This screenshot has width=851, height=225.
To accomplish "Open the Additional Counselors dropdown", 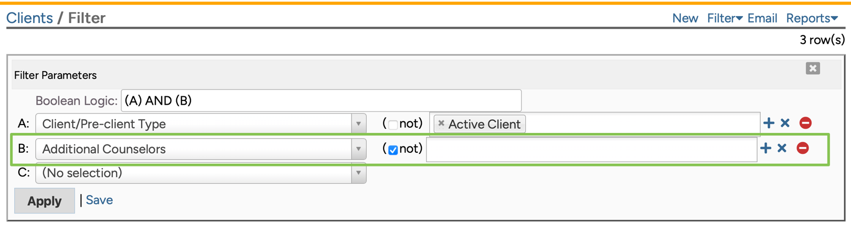I will (200, 149).
